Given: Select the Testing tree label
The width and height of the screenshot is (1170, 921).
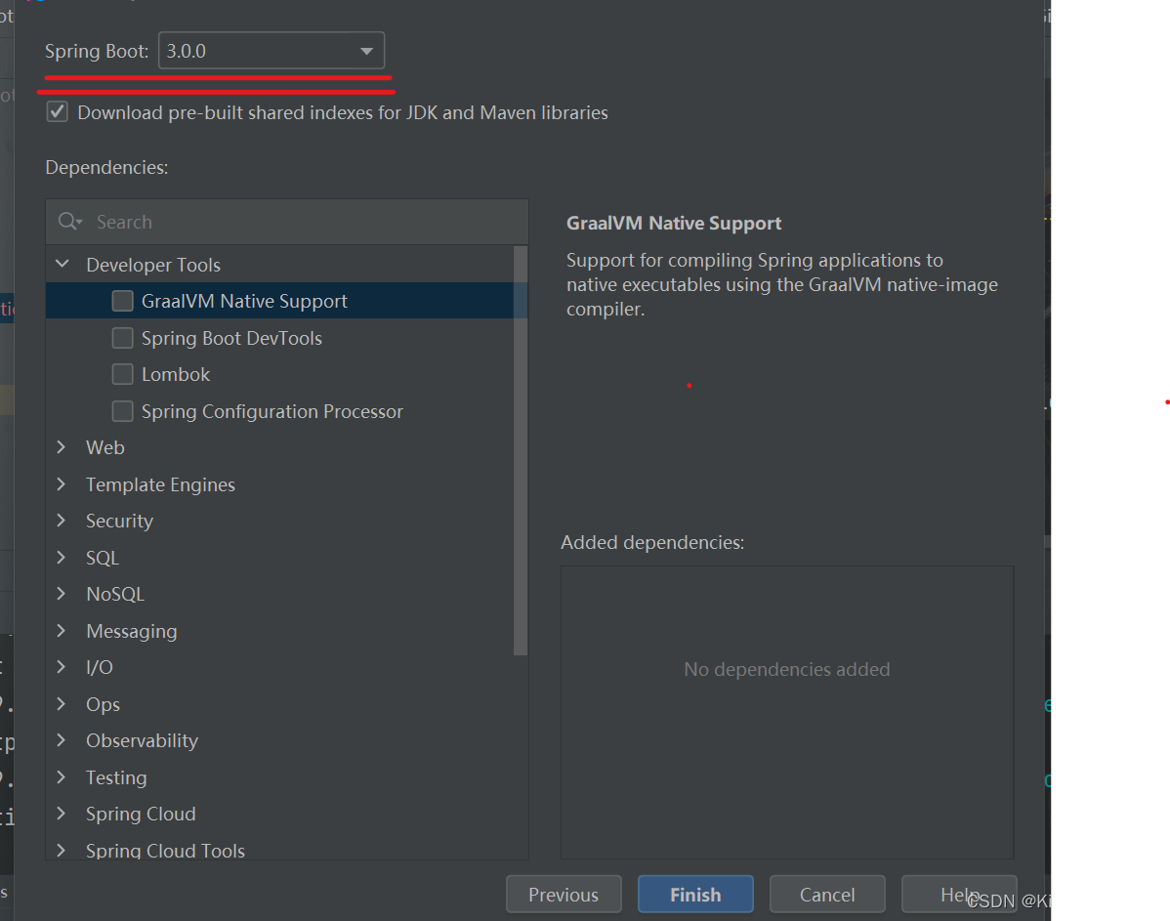Looking at the screenshot, I should [115, 777].
